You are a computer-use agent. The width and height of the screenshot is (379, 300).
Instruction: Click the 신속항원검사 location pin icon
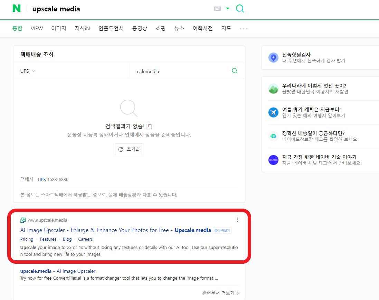click(273, 58)
